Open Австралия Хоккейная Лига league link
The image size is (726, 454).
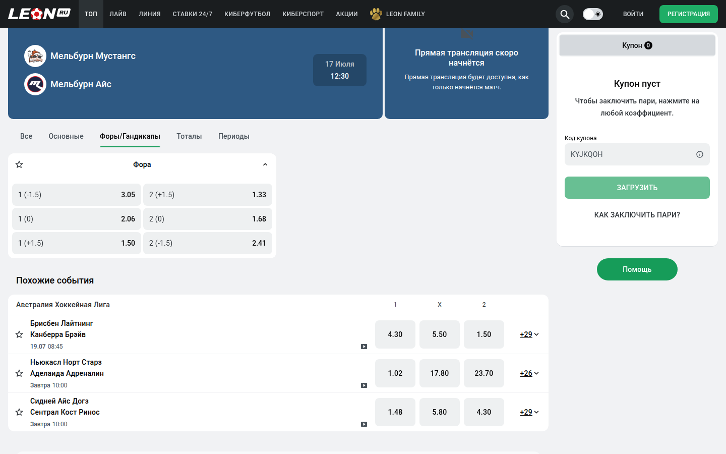(x=63, y=305)
